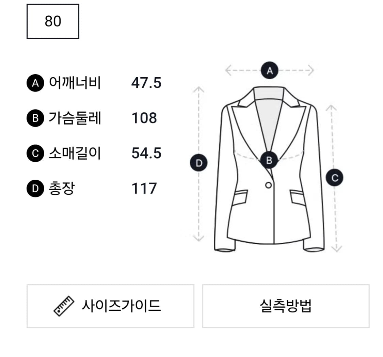Screen dimensions: 383x357
Task: Click the shoulder width value 47.5
Action: pyautogui.click(x=147, y=82)
